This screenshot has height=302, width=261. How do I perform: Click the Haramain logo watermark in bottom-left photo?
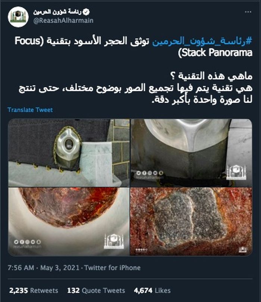[114, 241]
